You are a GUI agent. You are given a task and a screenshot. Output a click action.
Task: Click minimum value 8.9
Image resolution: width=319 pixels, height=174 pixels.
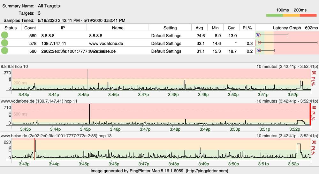218,36
